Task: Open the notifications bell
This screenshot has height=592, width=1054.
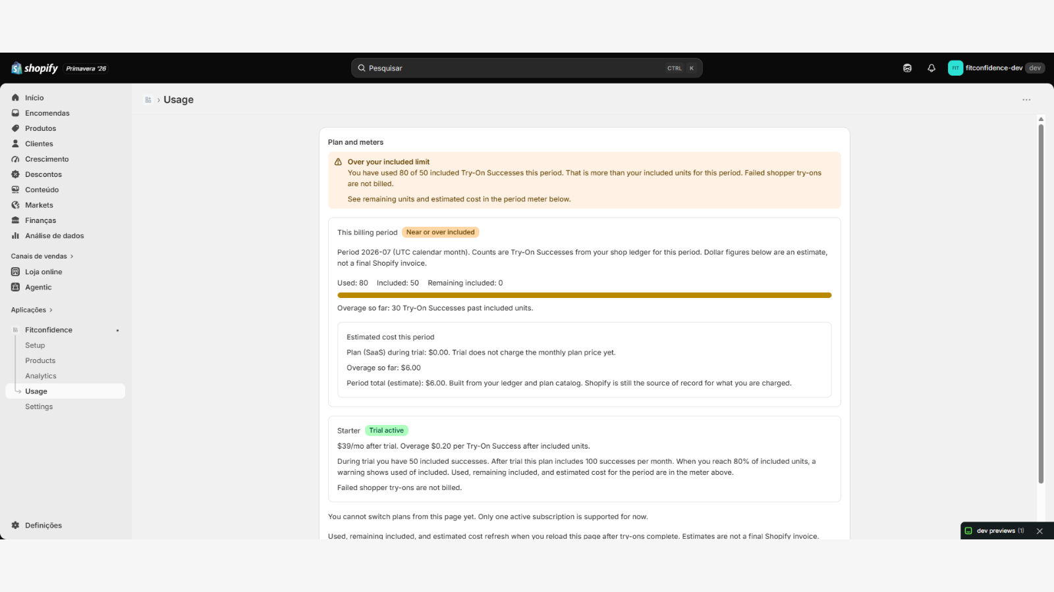Action: point(931,68)
